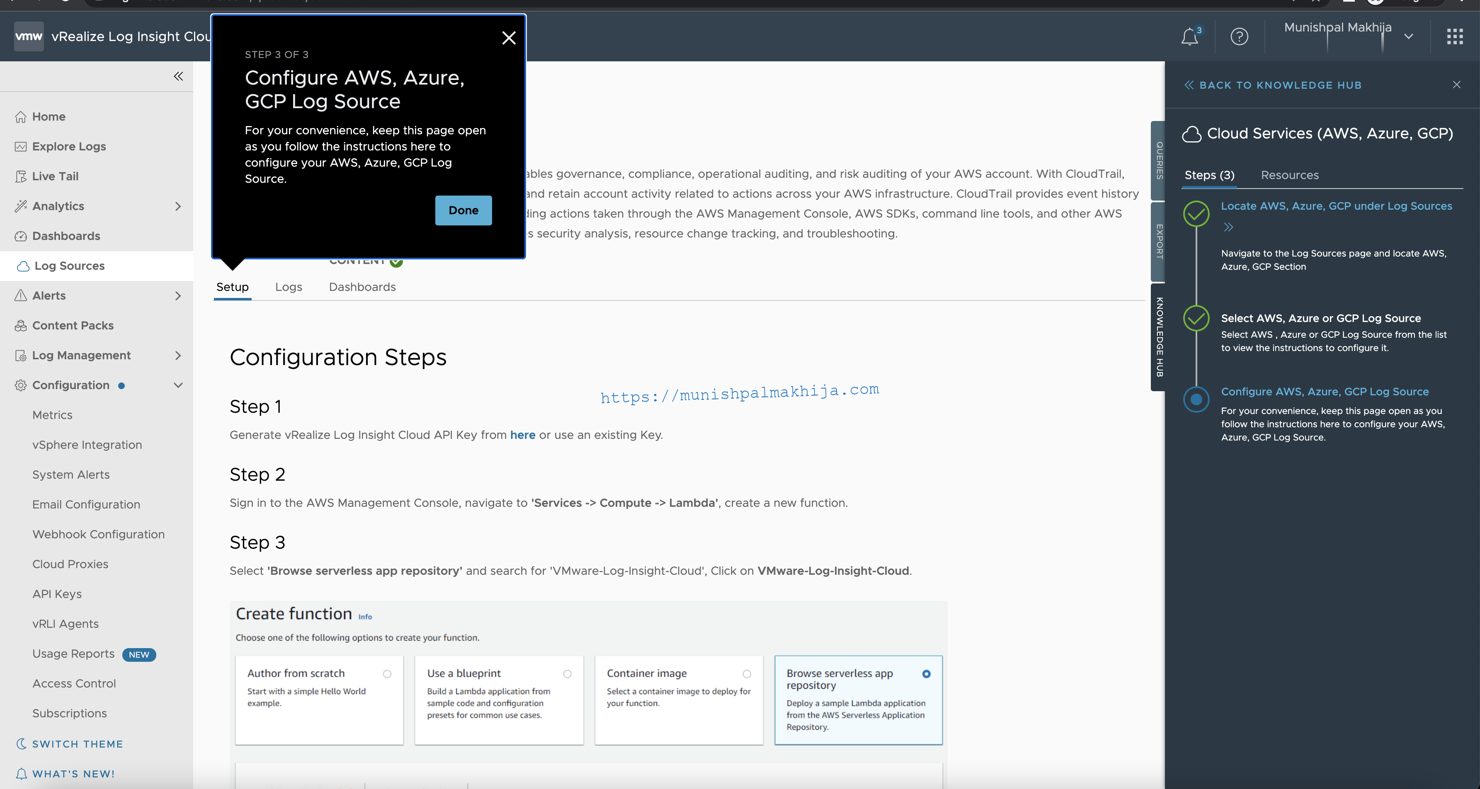Click the Log Sources cloud icon
Viewport: 1480px width, 789px height.
(23, 266)
